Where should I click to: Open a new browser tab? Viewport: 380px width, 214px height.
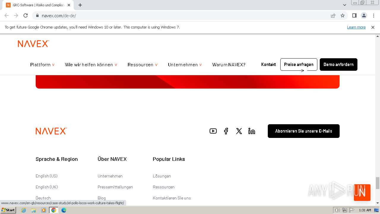tap(80, 5)
